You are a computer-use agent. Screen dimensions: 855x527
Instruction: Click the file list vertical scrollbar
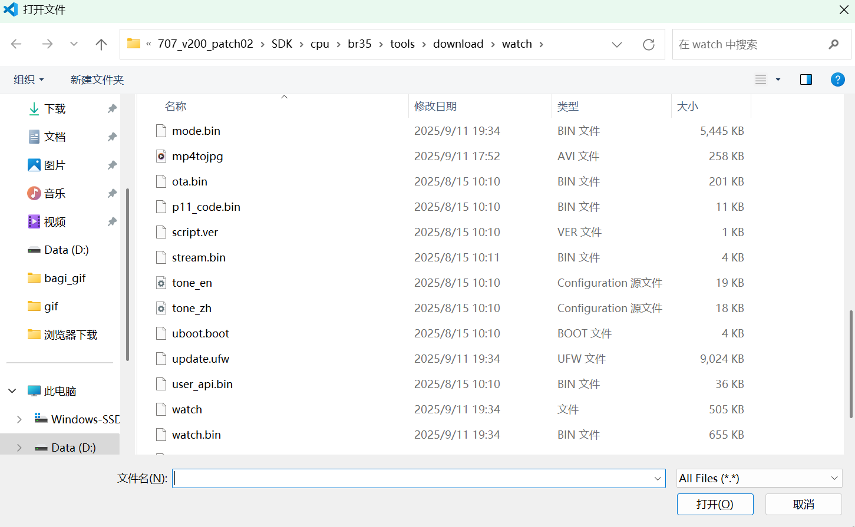(850, 364)
